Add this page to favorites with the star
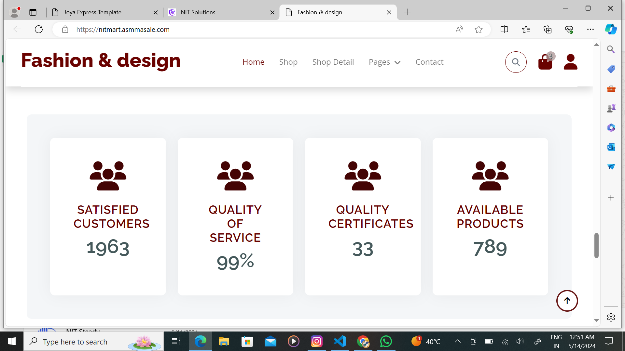The width and height of the screenshot is (625, 351). coord(479,30)
